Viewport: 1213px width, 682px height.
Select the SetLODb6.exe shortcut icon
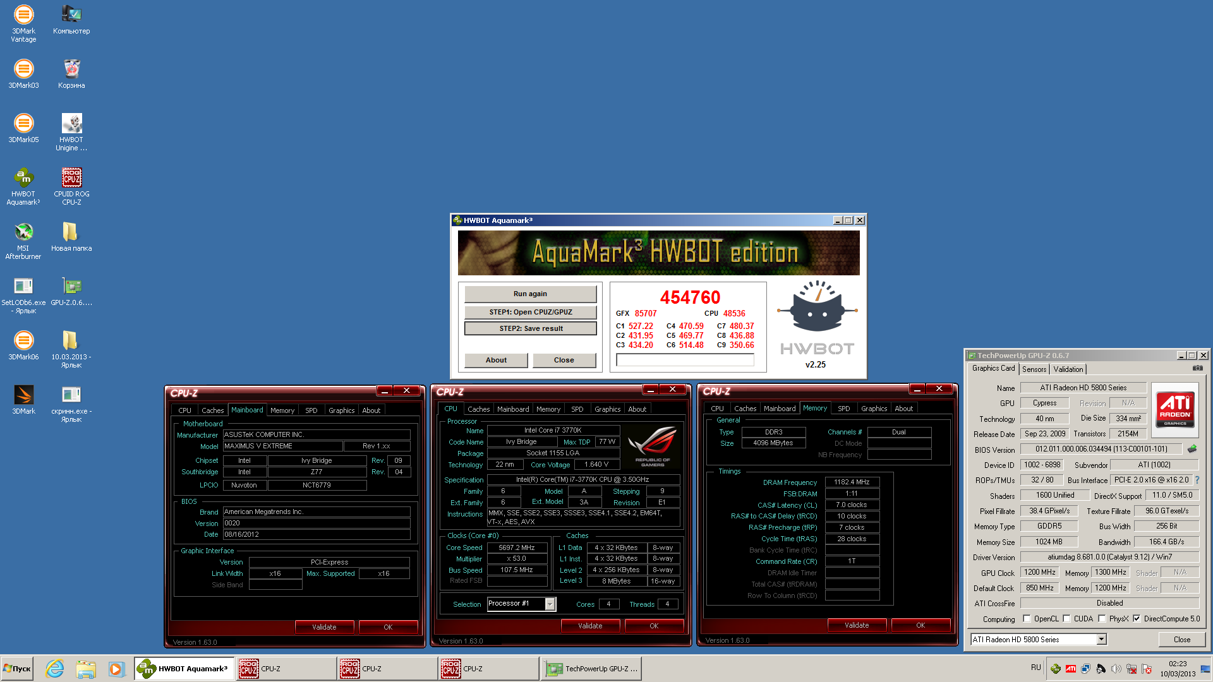(x=23, y=295)
